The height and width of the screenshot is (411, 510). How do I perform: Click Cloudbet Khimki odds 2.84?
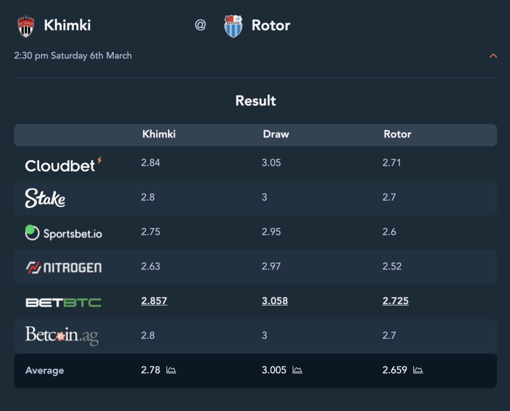pos(150,162)
